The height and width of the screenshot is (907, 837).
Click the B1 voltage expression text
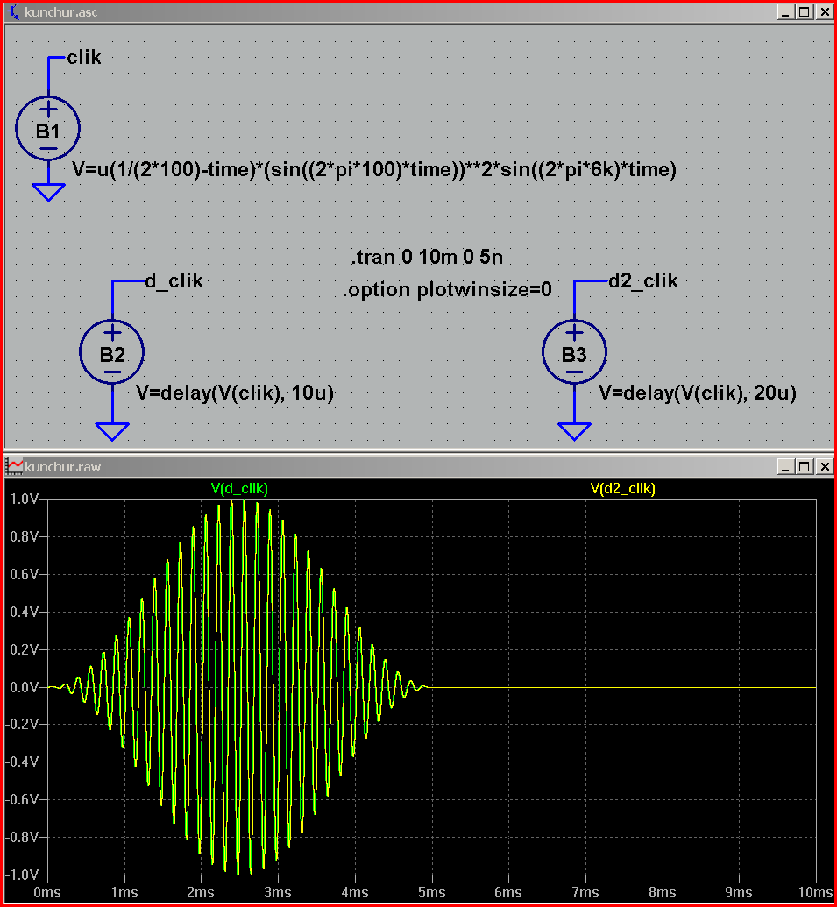(x=374, y=169)
